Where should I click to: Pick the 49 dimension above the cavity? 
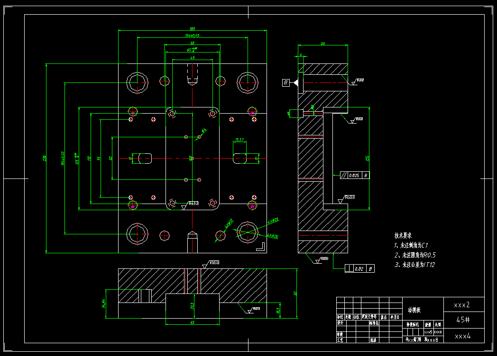(193, 58)
